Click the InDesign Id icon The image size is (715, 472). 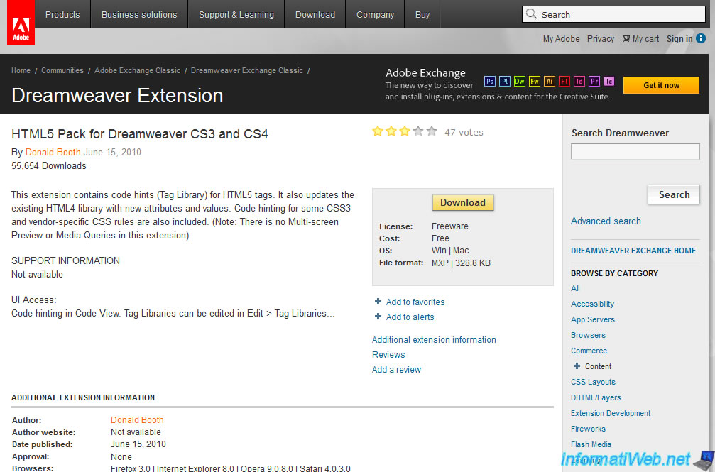pos(579,81)
